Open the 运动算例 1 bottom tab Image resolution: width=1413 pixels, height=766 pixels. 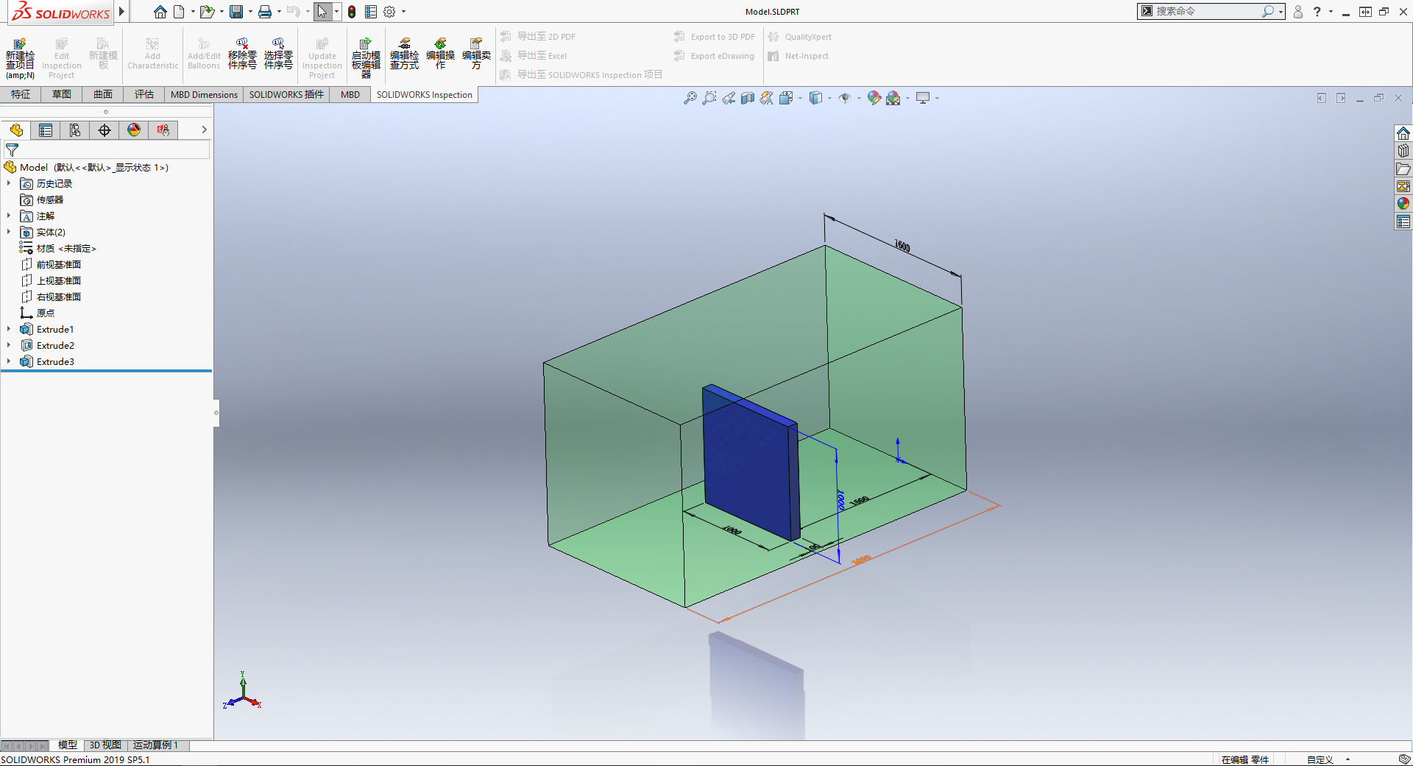pyautogui.click(x=155, y=745)
